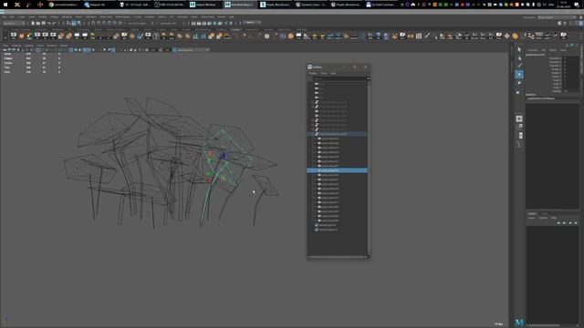Image resolution: width=584 pixels, height=328 pixels.
Task: Open Outliner search filter dropdown arrow
Action: coord(368,78)
